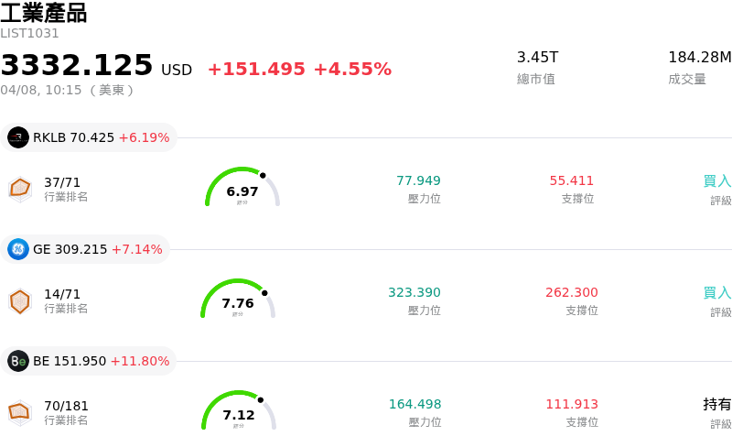Image resolution: width=732 pixels, height=447 pixels.
Task: Click the RKLB company logo icon
Action: [18, 137]
